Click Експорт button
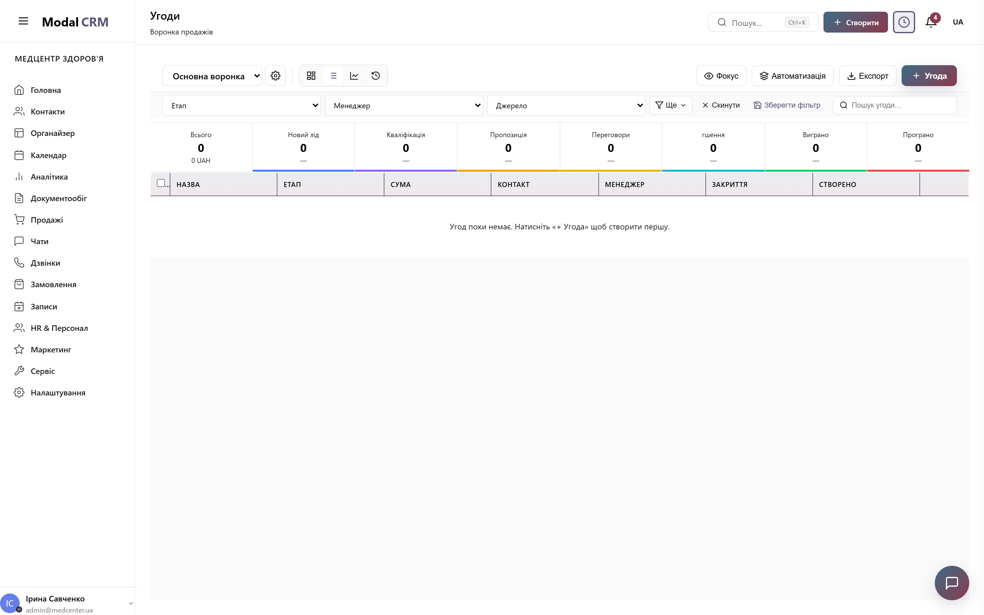984x615 pixels. tap(867, 76)
